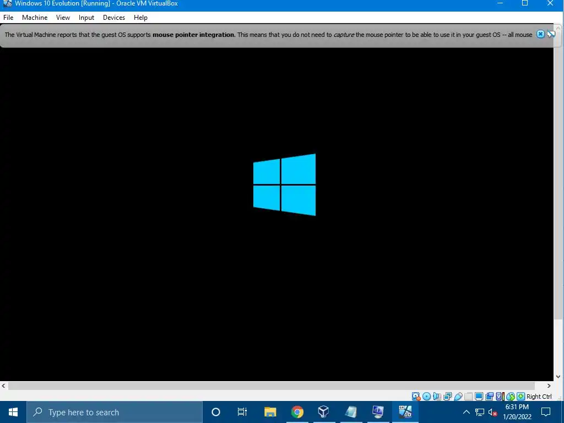Click the hard disk activity status icon
Viewport: 564px width, 423px height.
(416, 397)
